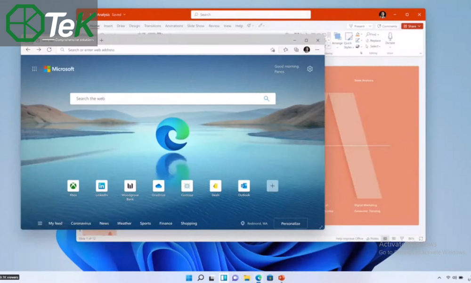This screenshot has width=471, height=283.
Task: Open Transitions tab in PowerPoint
Action: click(x=153, y=26)
